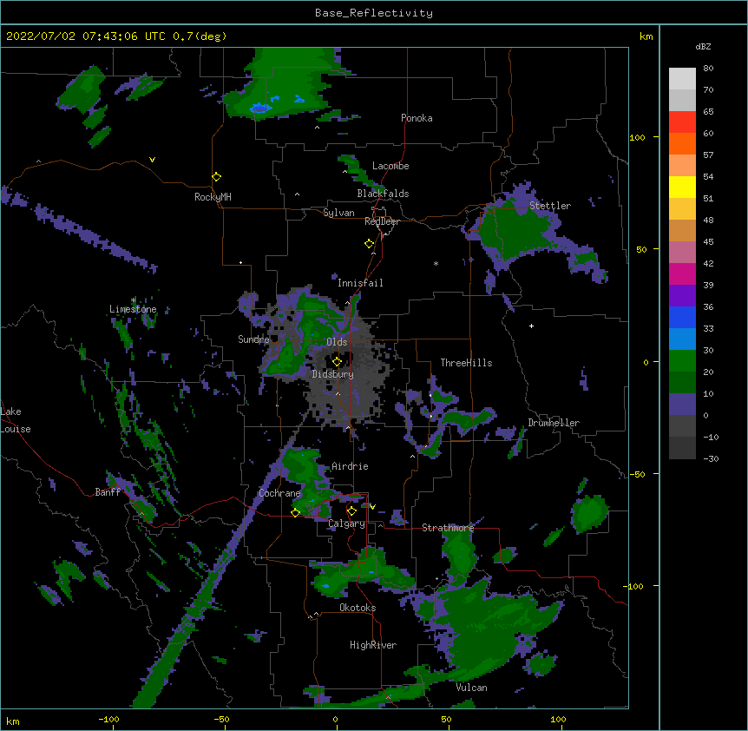The width and height of the screenshot is (748, 731).
Task: Click the ThreeHills label
Action: 466,363
